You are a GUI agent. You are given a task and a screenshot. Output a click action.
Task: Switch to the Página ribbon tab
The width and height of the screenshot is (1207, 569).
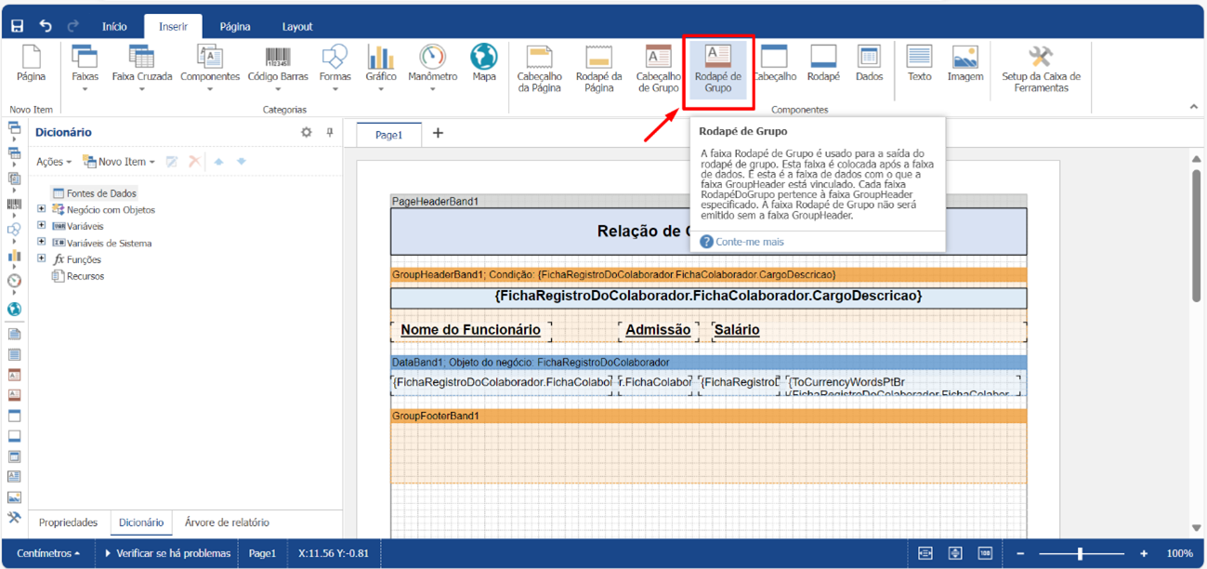pyautogui.click(x=235, y=27)
